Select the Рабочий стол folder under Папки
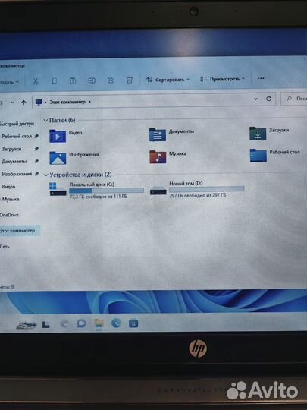The height and width of the screenshot is (410, 307). tap(275, 155)
